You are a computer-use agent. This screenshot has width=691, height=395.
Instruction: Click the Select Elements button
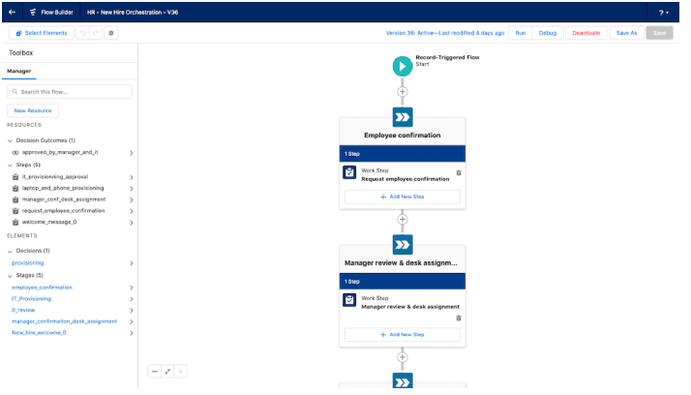click(x=42, y=33)
